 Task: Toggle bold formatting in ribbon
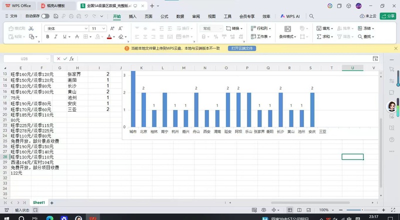click(x=47, y=37)
